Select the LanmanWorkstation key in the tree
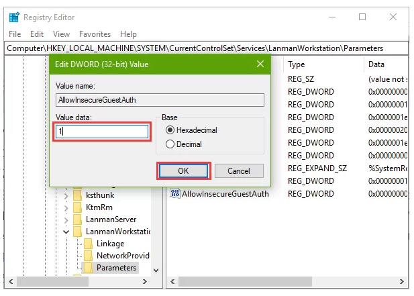Viewport: 414px width, 296px height. pos(118,232)
